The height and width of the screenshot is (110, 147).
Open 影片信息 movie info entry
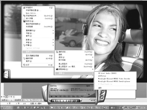(x=74, y=60)
